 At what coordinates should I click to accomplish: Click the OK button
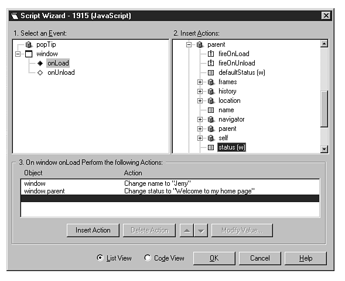(214, 258)
